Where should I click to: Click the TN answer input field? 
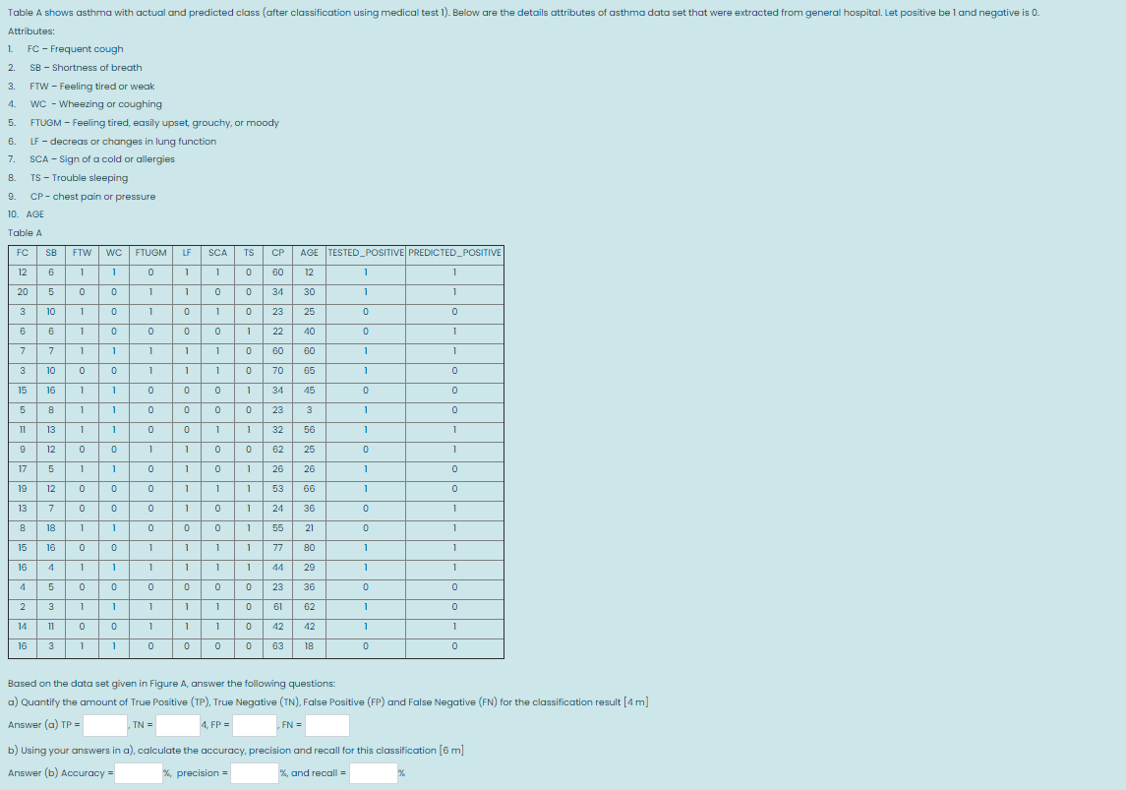click(x=175, y=725)
